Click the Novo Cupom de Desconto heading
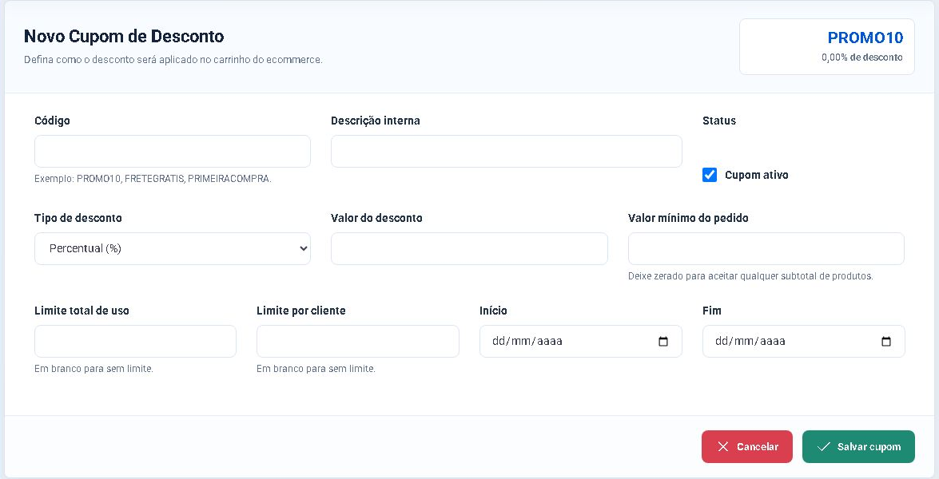Screen dimensions: 939x479 (124, 37)
